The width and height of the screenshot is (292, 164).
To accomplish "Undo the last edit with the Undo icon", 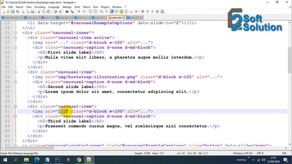I will [55, 11].
